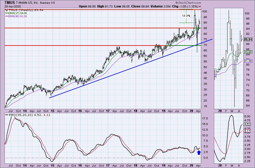The width and height of the screenshot is (255, 168).
Task: Click the EMA(43) 81.38 legend entry
Action: click(x=16, y=16)
